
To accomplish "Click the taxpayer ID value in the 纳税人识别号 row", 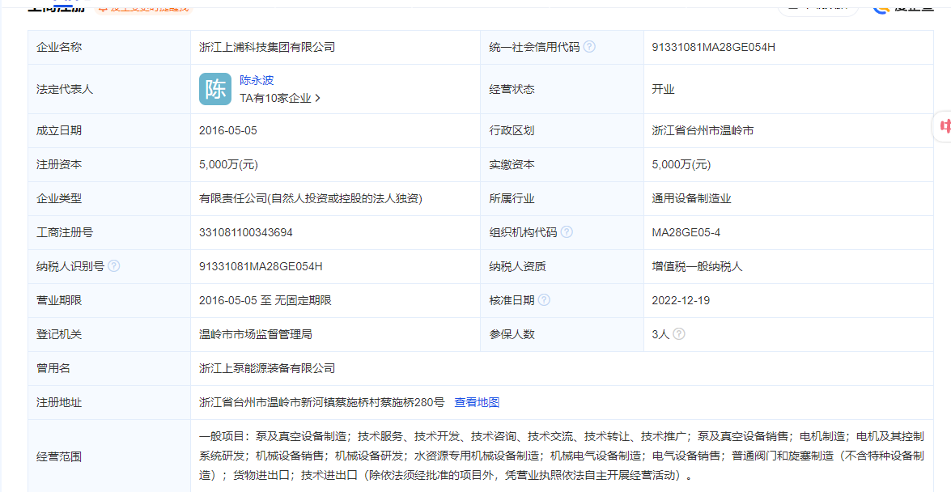I will coord(260,266).
